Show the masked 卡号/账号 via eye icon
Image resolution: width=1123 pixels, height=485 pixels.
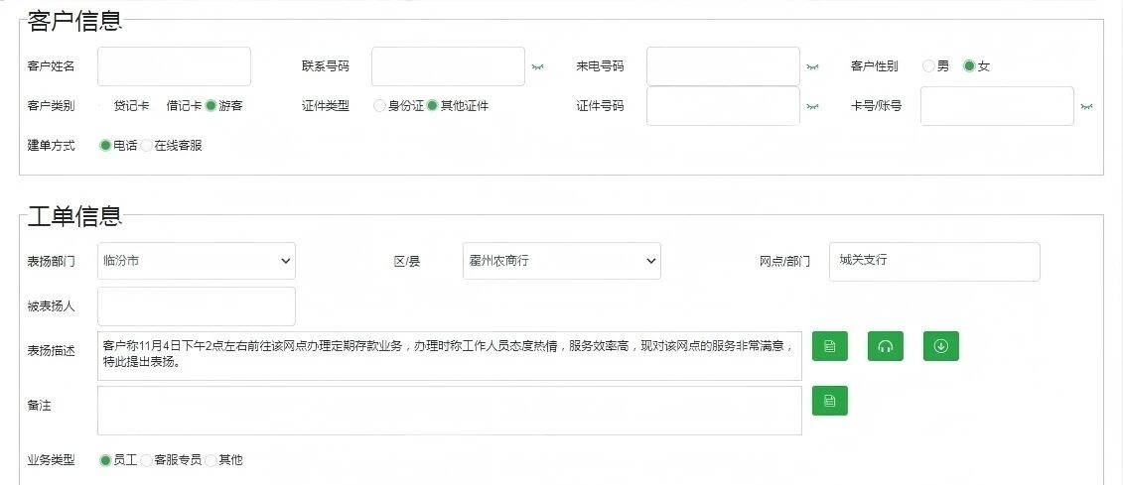coord(1086,106)
